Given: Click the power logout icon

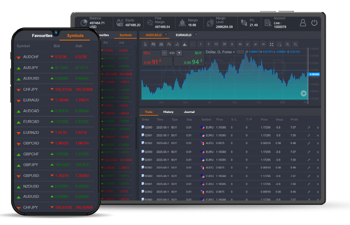Looking at the screenshot, I should (x=314, y=23).
